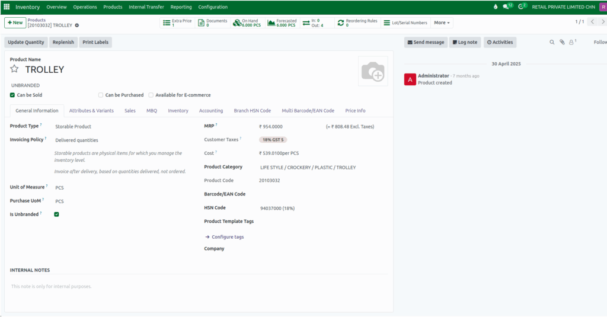Viewport: 607px width, 317px height.
Task: Open conversations icon with 12 badge
Action: (x=507, y=6)
